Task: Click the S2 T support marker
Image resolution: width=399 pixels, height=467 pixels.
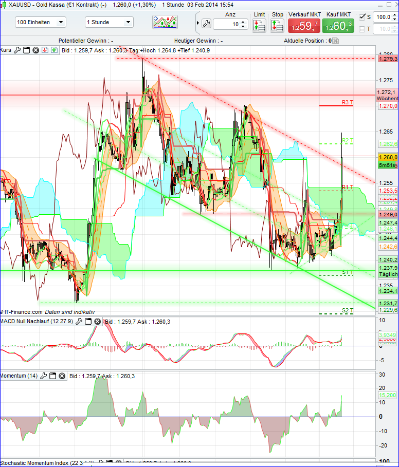Action: (348, 310)
